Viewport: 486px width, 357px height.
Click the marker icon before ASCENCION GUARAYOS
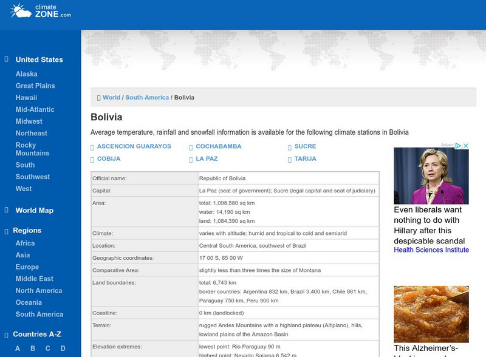click(x=92, y=148)
